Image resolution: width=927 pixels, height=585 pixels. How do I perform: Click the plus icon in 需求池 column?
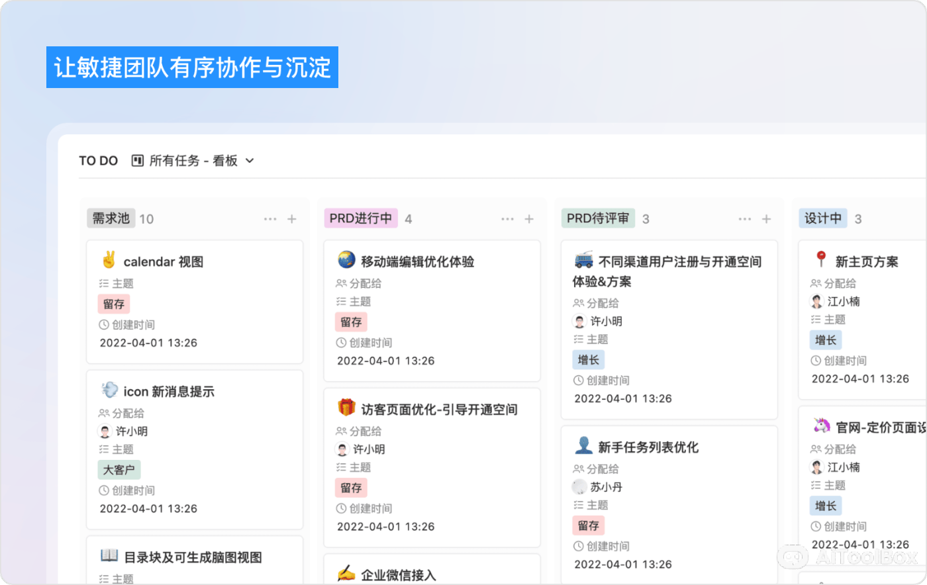(292, 219)
